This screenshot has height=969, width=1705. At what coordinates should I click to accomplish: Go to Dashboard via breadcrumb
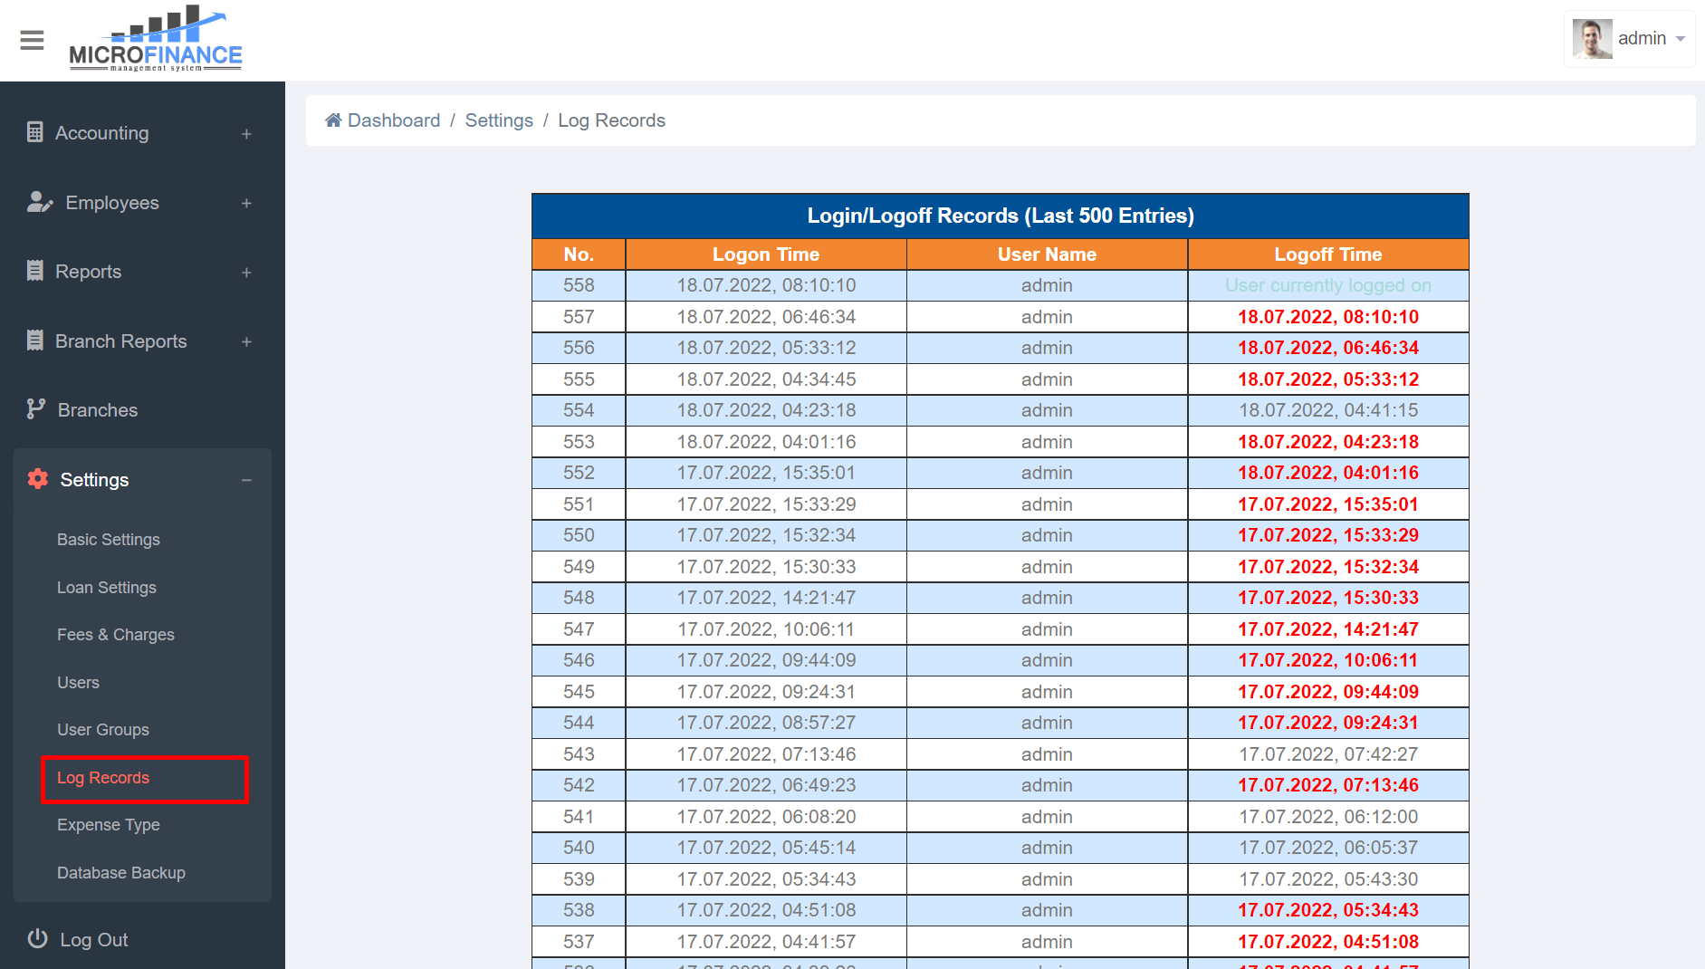394,120
